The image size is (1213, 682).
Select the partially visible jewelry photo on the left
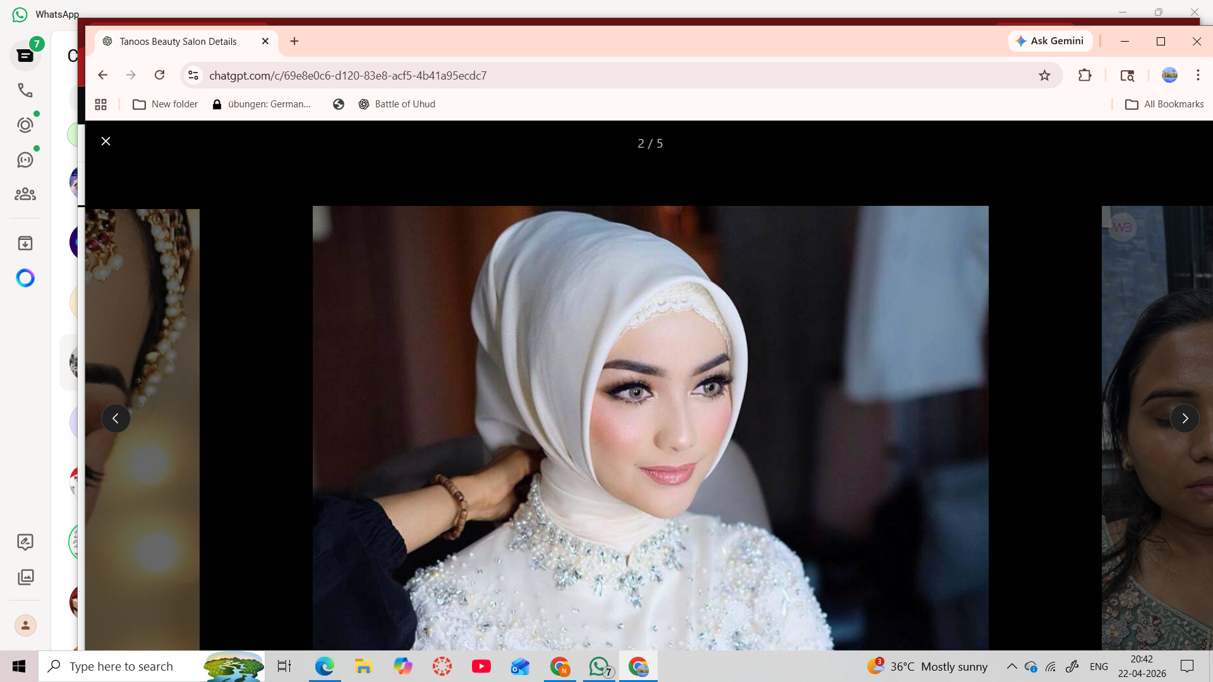[x=143, y=429]
